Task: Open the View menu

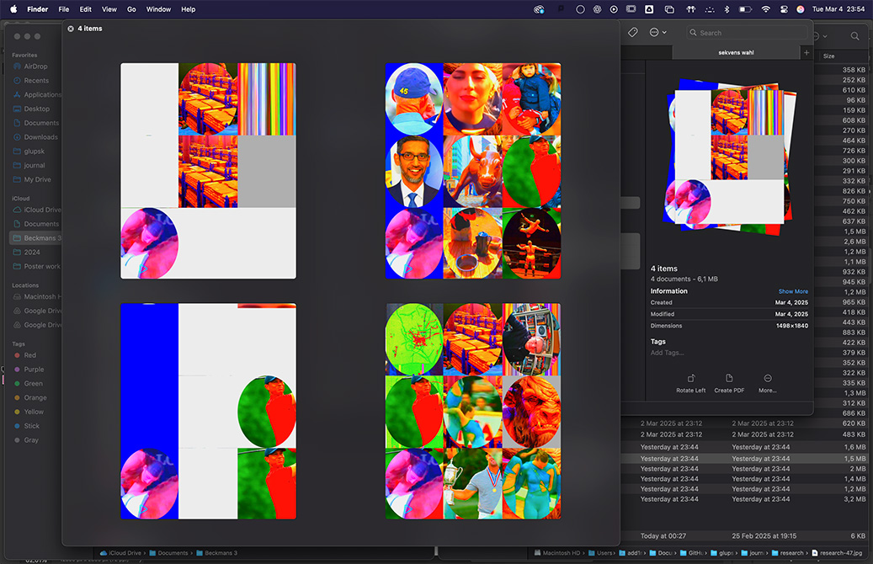Action: point(109,9)
